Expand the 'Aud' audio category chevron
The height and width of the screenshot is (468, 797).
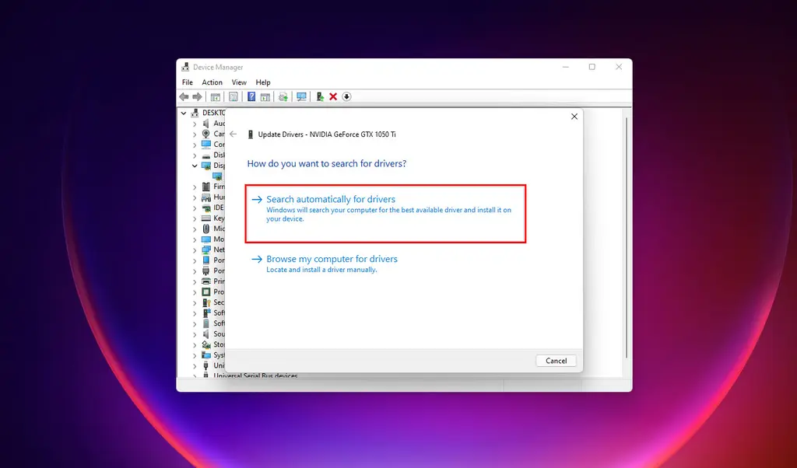[x=195, y=124]
